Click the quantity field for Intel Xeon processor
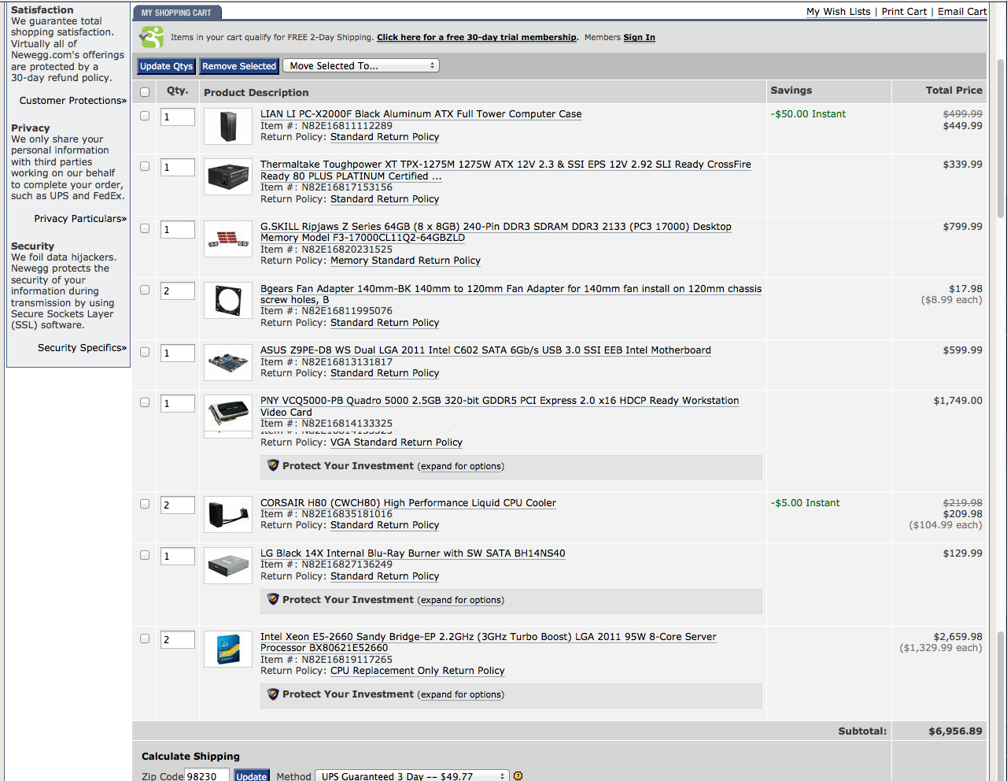 click(178, 640)
